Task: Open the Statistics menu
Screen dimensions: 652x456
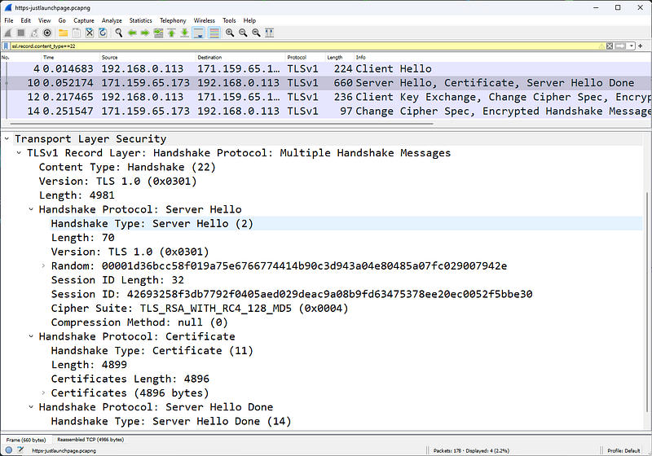Action: click(140, 20)
